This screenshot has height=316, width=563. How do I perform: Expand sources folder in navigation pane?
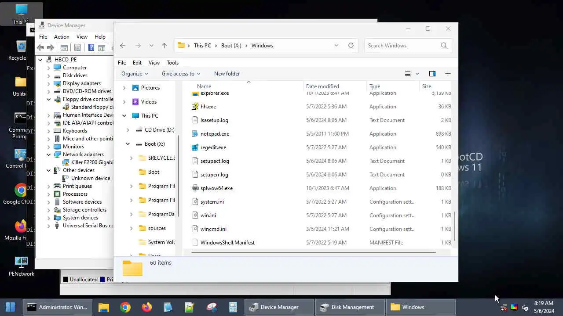click(131, 228)
